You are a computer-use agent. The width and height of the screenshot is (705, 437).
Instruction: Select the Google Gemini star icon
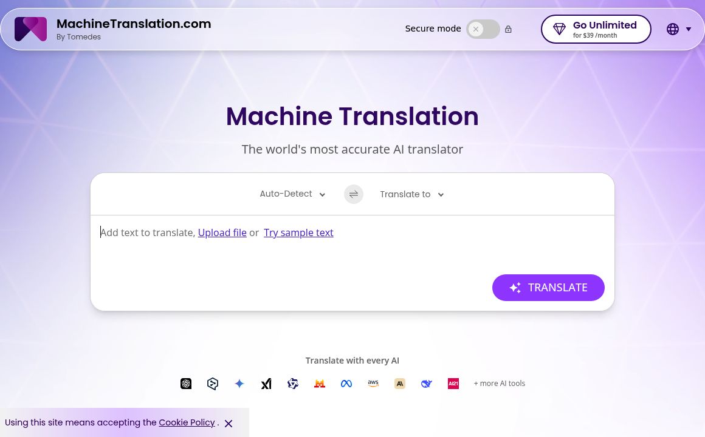click(239, 384)
